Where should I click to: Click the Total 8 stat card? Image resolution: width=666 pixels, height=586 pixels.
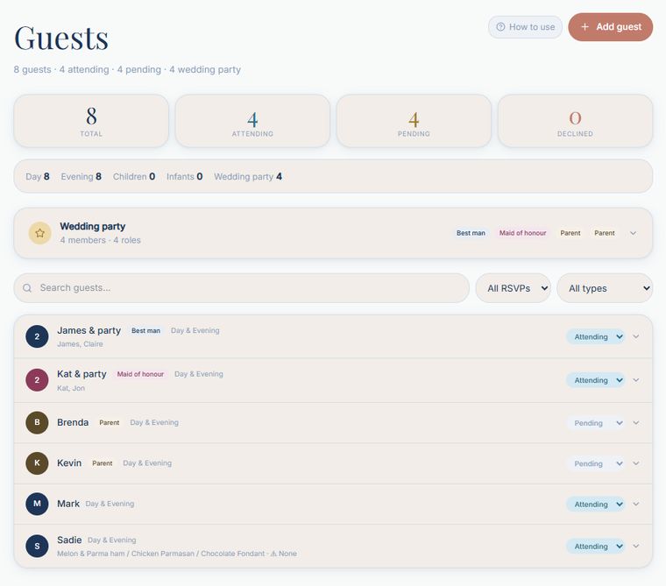click(91, 121)
